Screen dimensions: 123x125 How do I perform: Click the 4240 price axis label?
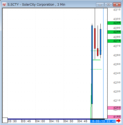117,73
